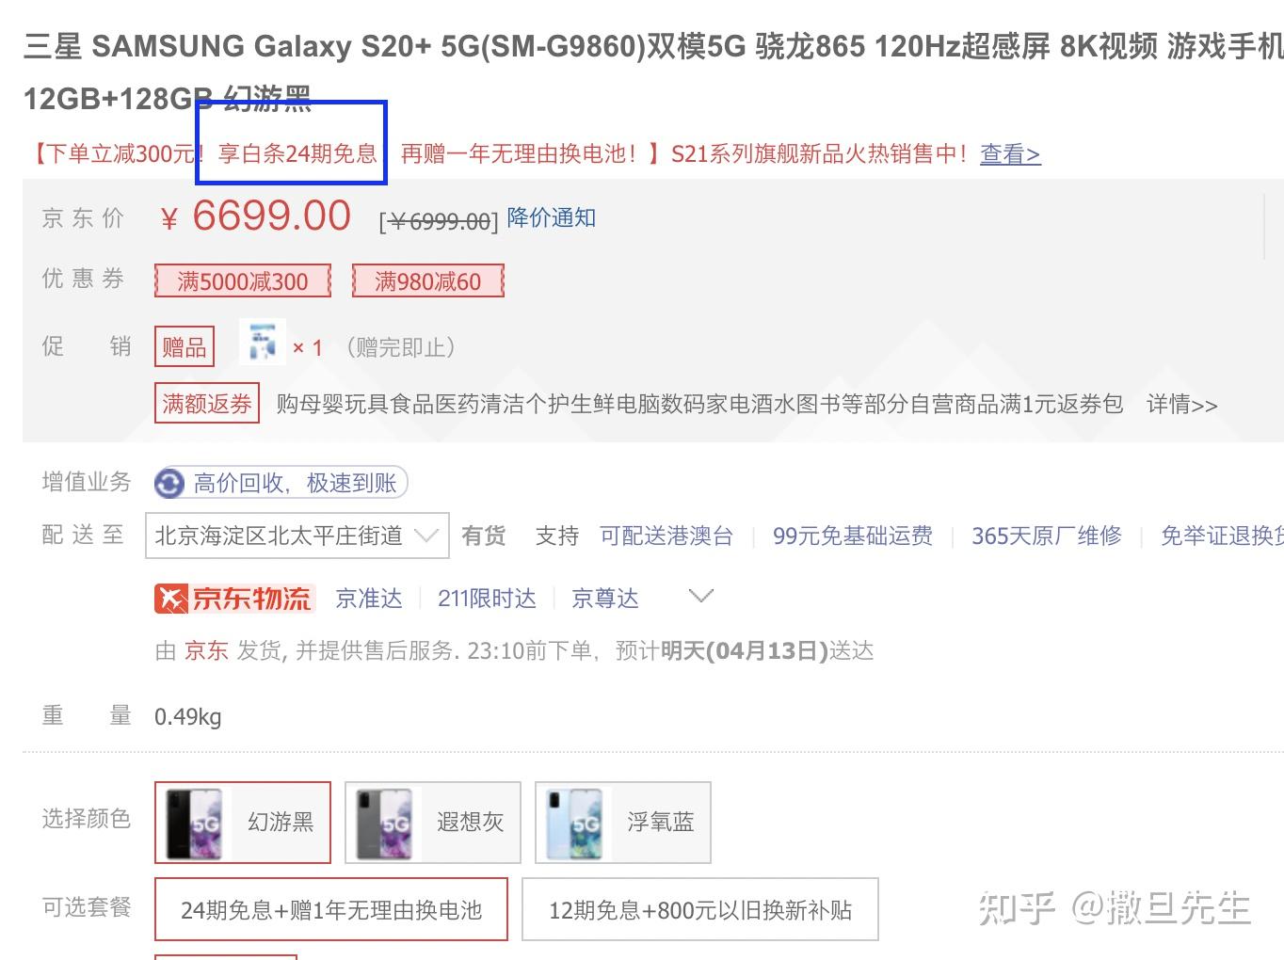Choose the 12期免息+800元以旧换新补贴 package
Screen dimensions: 1284x960
(x=700, y=909)
